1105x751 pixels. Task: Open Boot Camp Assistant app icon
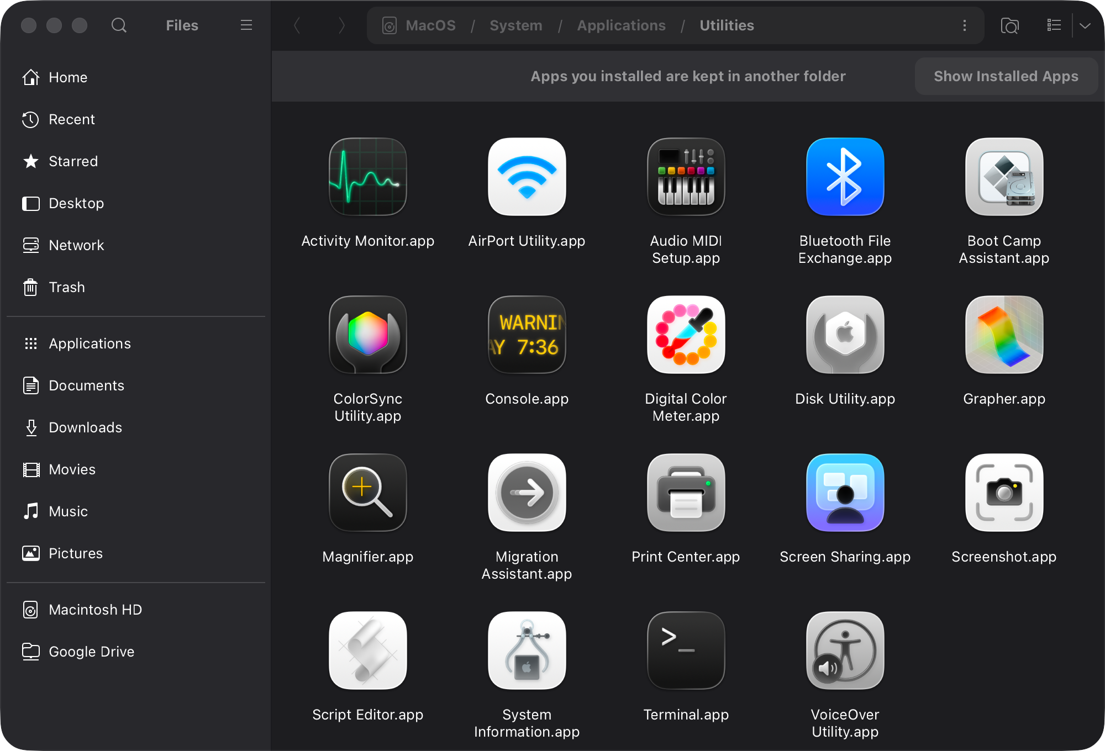point(1004,177)
